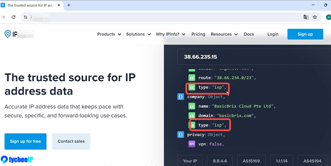Viewport: 331px width, 166px height.
Task: Open the Docs menu item
Action: 249,34
